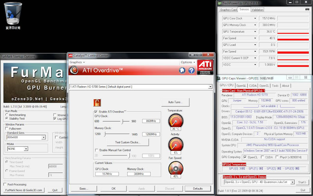Open the Options menu in Catalyst
This screenshot has height=196, width=313.
point(188,62)
